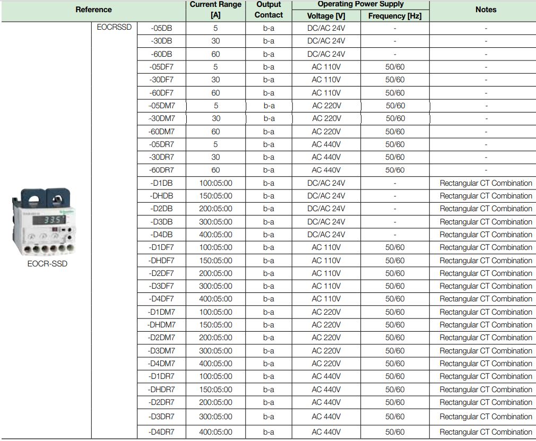This screenshot has width=536, height=441.
Task: Click the DC/AC 24V voltage in -05DB row
Action: click(x=326, y=28)
